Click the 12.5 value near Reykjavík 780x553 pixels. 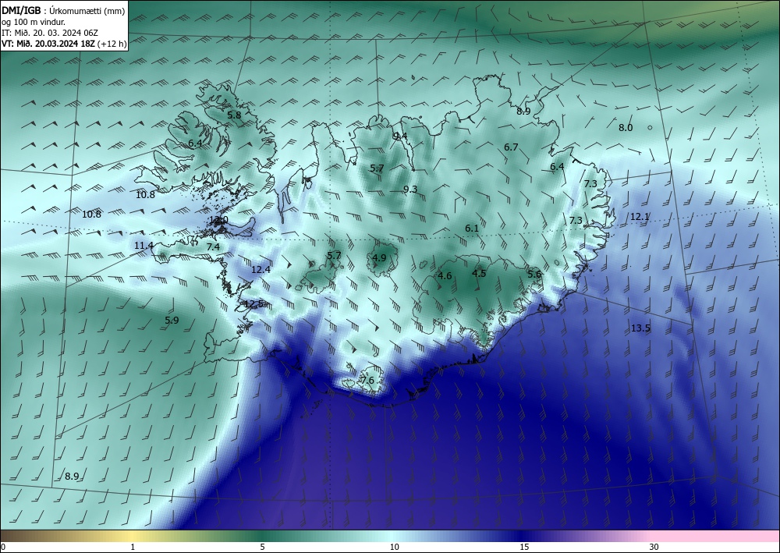pos(253,304)
